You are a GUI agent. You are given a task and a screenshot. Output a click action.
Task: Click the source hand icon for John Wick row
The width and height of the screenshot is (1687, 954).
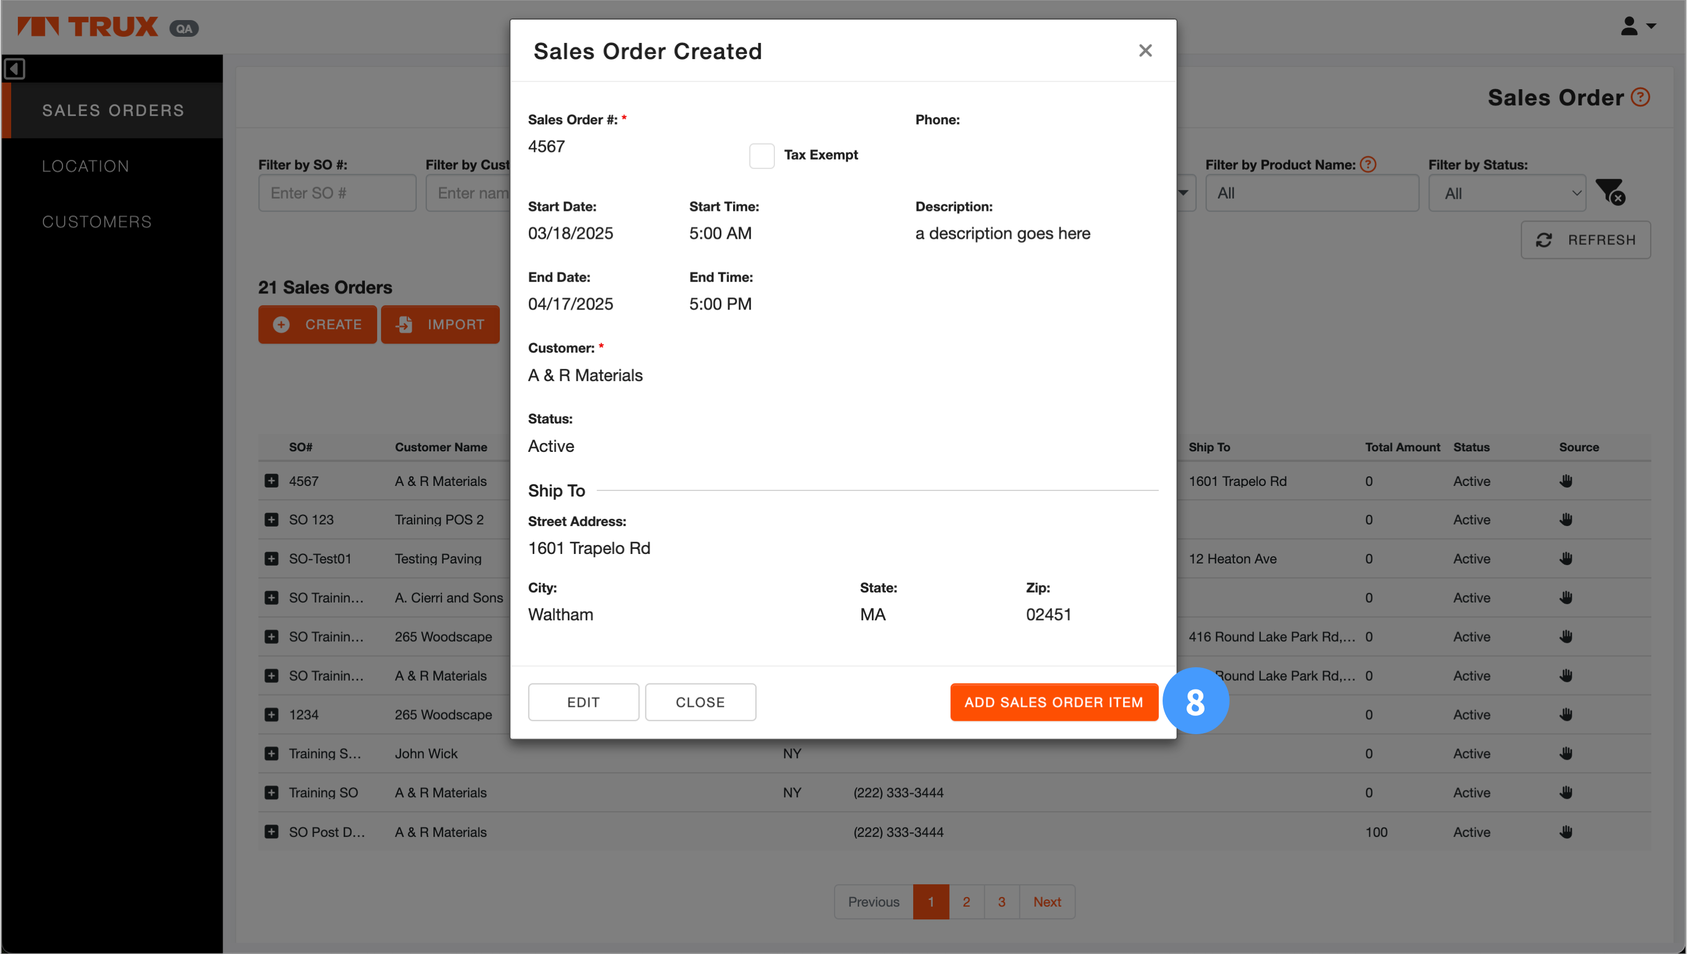tap(1565, 754)
